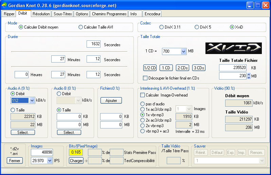The height and width of the screenshot is (175, 271).
Task: Click the Images frame count field
Action: [42, 152]
